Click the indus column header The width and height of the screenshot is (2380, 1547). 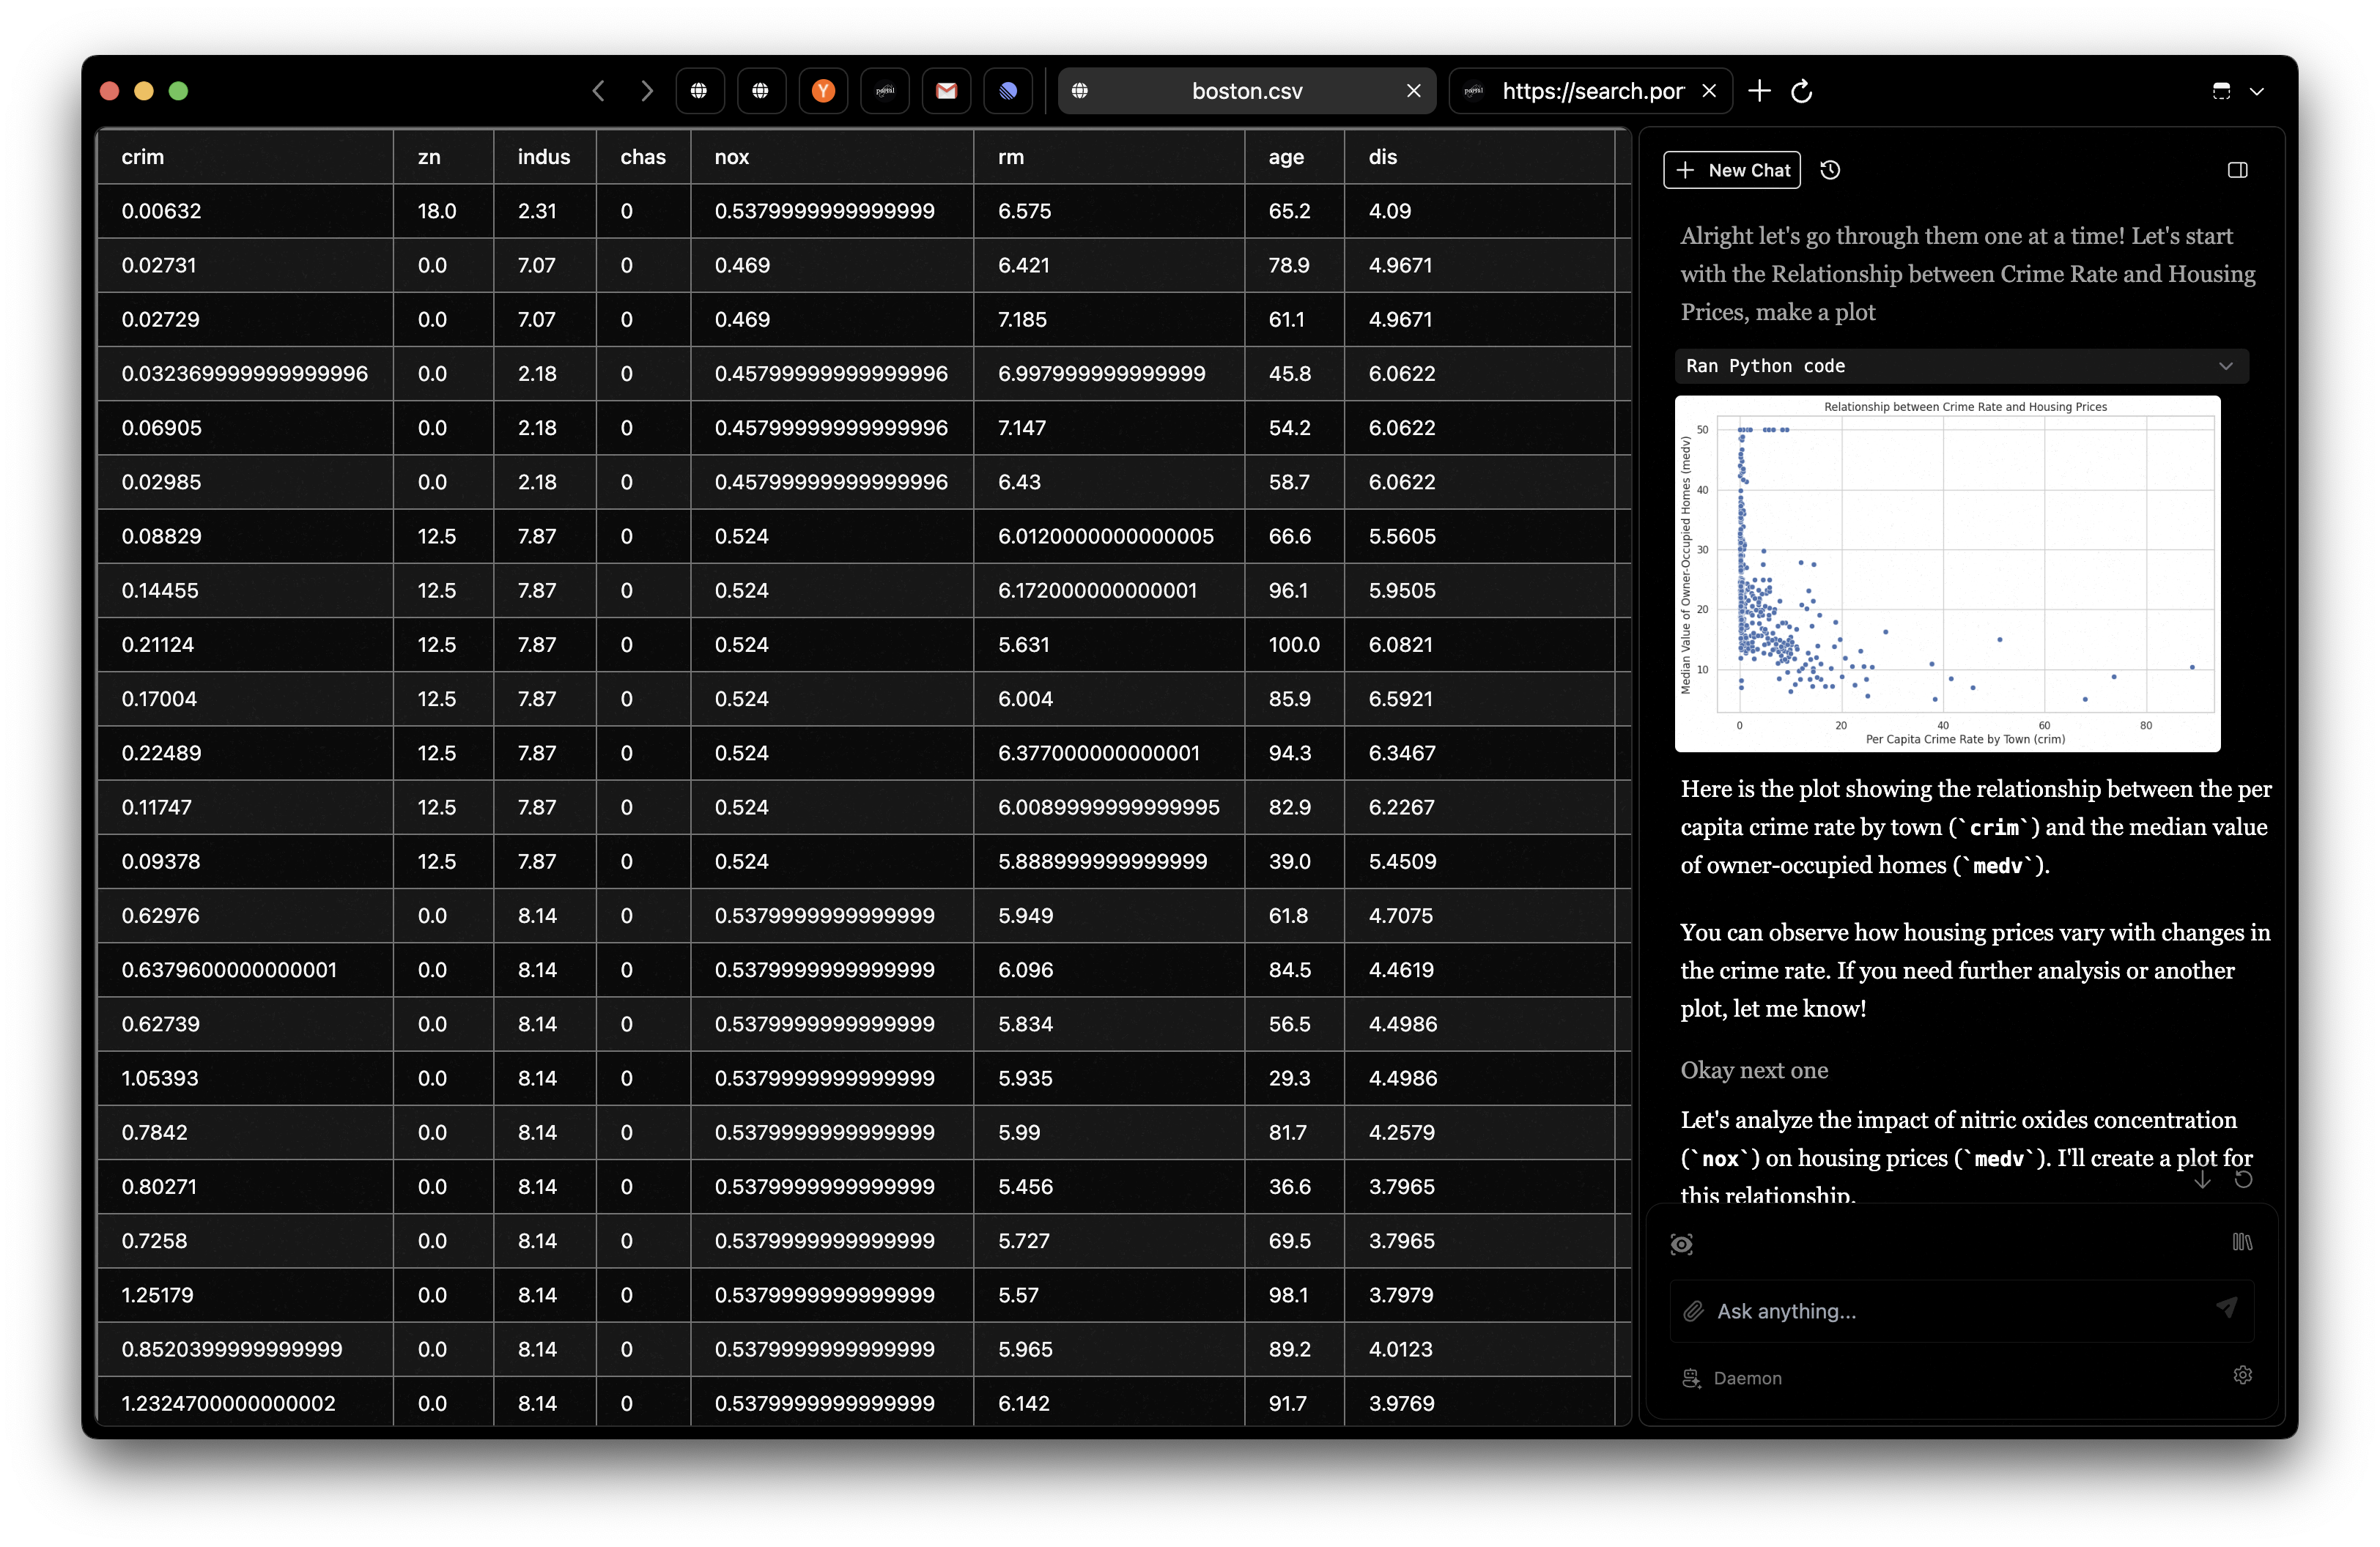coord(545,157)
